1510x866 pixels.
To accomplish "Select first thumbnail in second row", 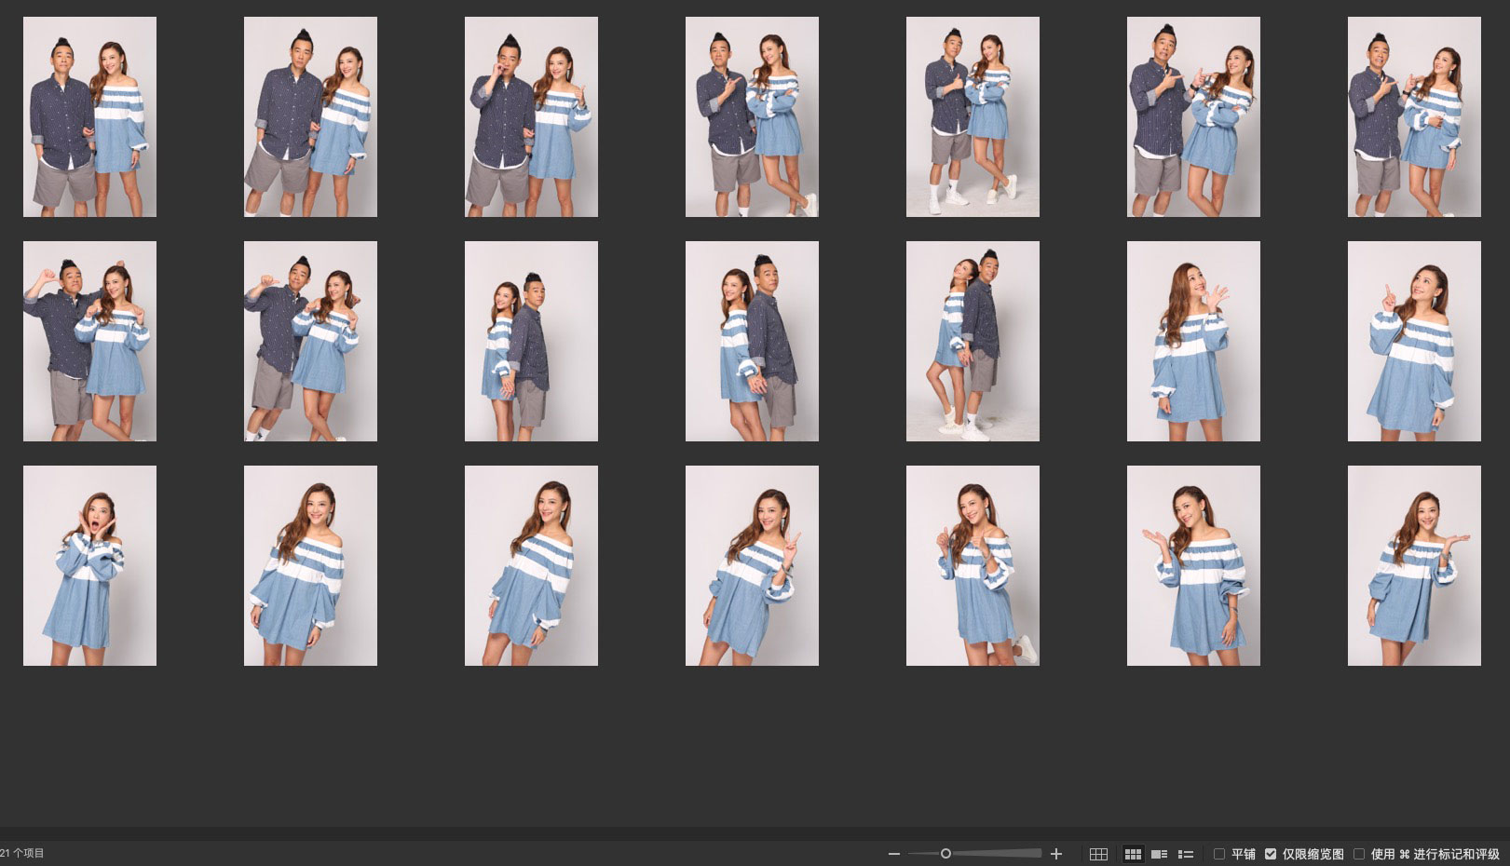I will coord(89,341).
